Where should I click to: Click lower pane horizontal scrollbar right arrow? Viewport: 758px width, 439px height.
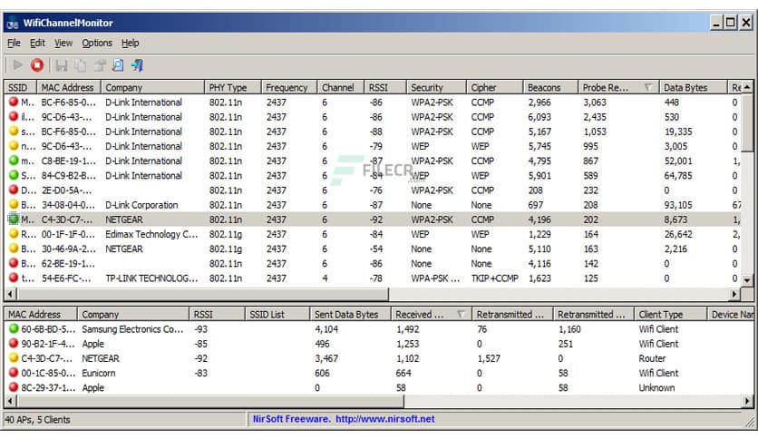tap(747, 401)
